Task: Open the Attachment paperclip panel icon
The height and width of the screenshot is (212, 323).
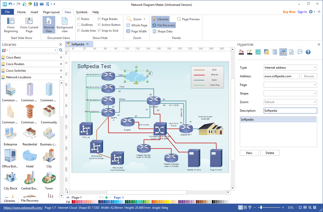Action: (291, 52)
